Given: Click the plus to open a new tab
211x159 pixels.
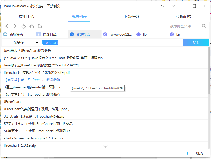Looking at the screenshot, I should click(206, 34).
